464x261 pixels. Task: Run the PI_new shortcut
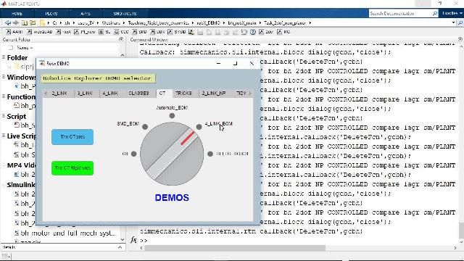point(85,32)
